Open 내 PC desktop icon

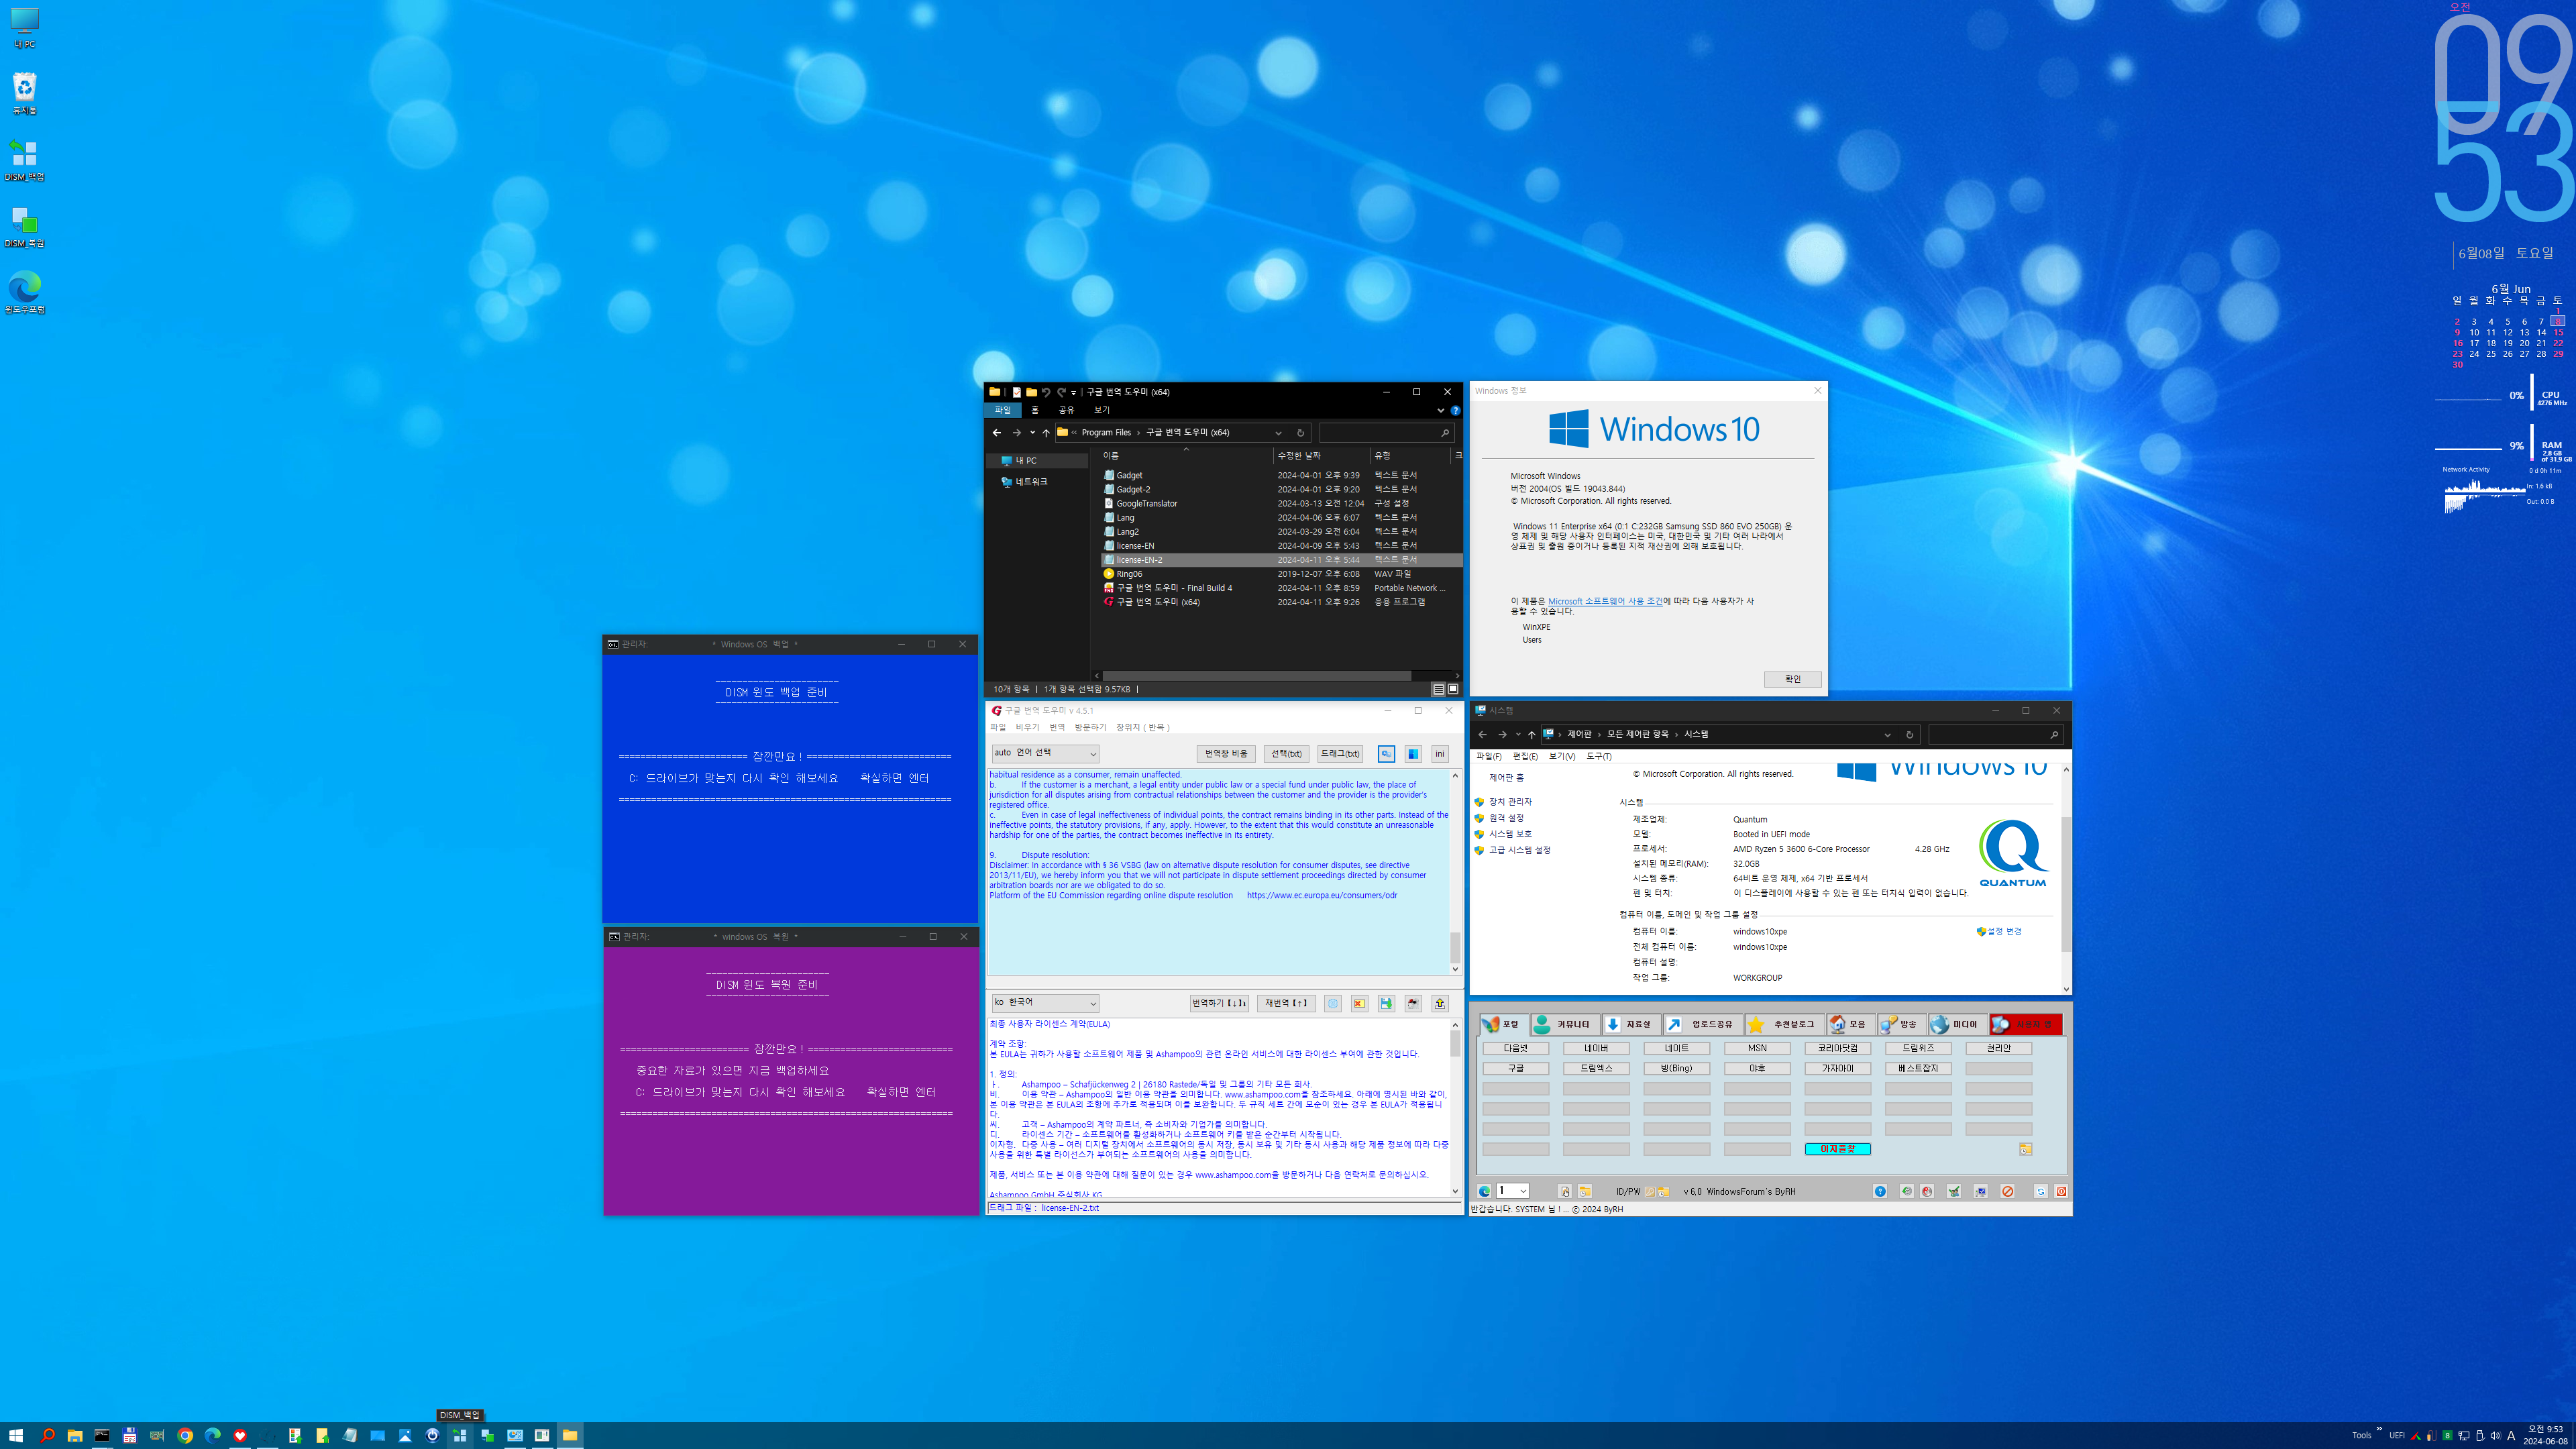[24, 28]
